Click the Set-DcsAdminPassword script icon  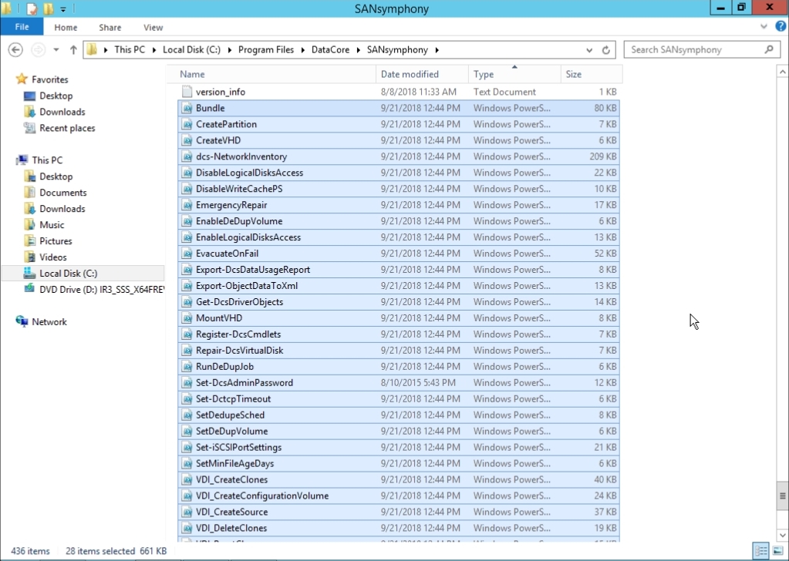[x=187, y=382]
